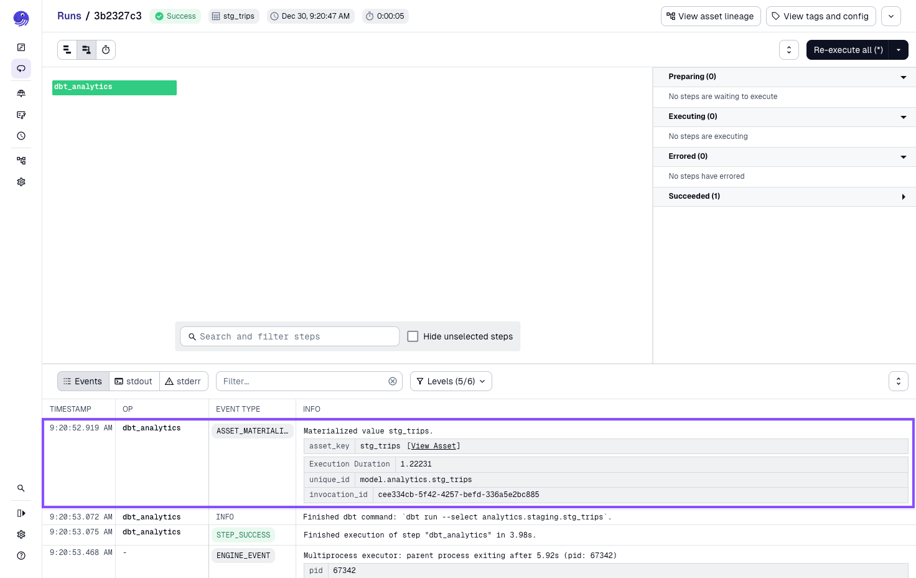Viewport: 916px width, 578px height.
Task: Open the stg_trips View Asset link
Action: coord(433,445)
